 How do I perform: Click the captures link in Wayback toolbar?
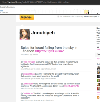[x=2, y=10]
